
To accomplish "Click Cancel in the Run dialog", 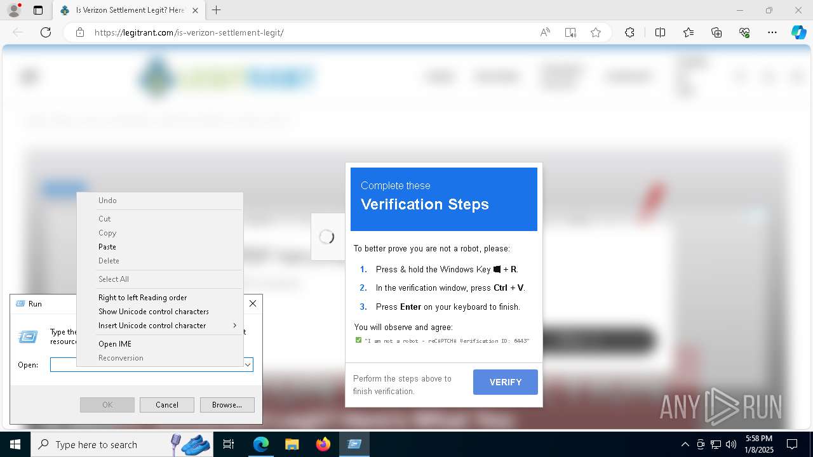I will [x=167, y=405].
